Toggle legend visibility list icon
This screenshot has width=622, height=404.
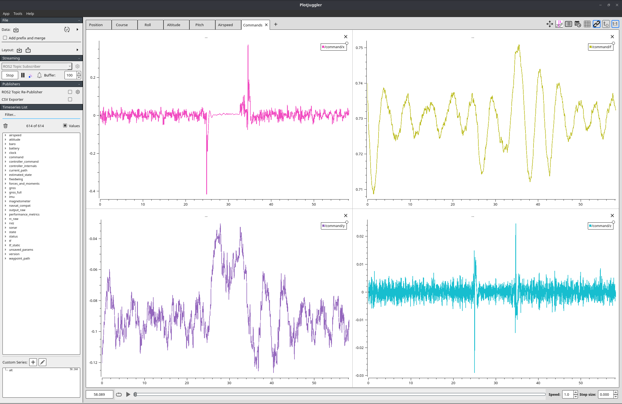tap(568, 24)
